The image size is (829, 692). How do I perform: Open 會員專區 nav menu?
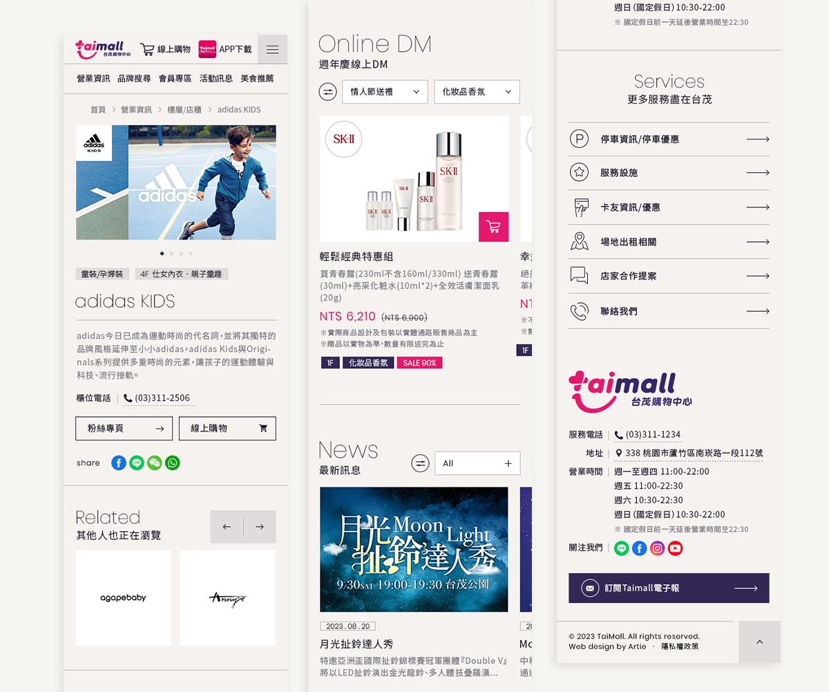[x=175, y=79]
